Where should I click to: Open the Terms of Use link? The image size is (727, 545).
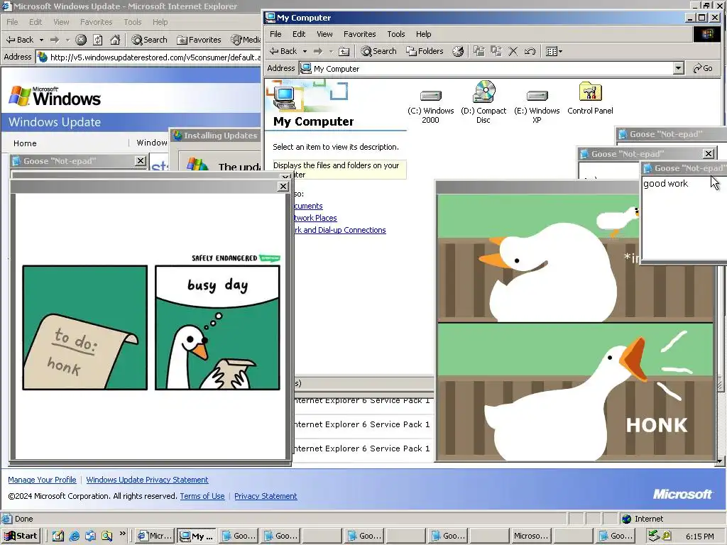click(x=202, y=496)
